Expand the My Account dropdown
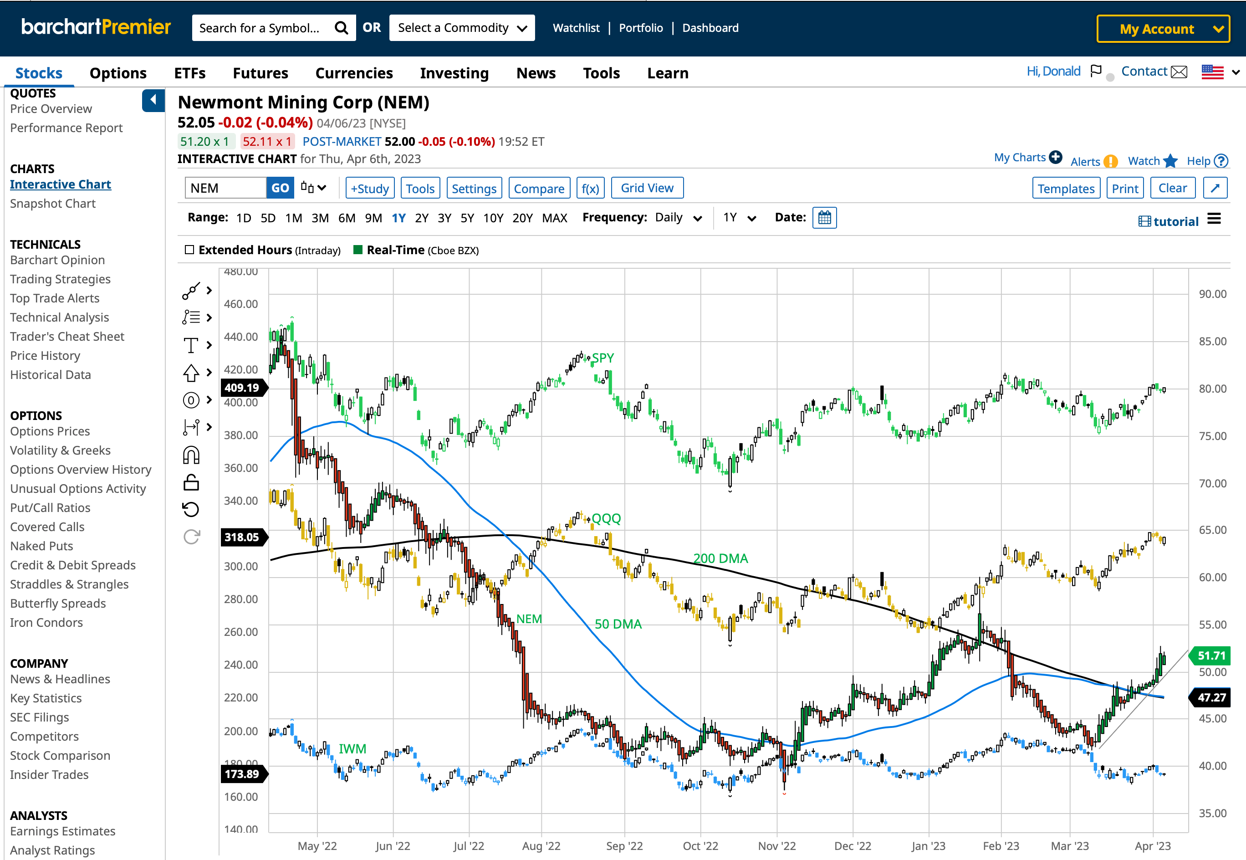Screen dimensions: 1246x860 pos(1163,29)
